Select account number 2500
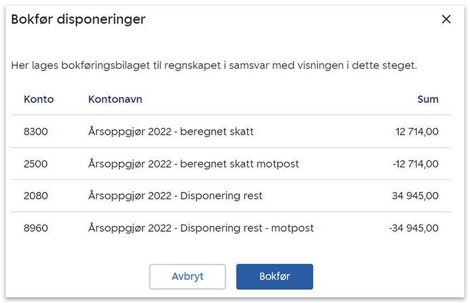This screenshot has width=470, height=303. (x=36, y=164)
